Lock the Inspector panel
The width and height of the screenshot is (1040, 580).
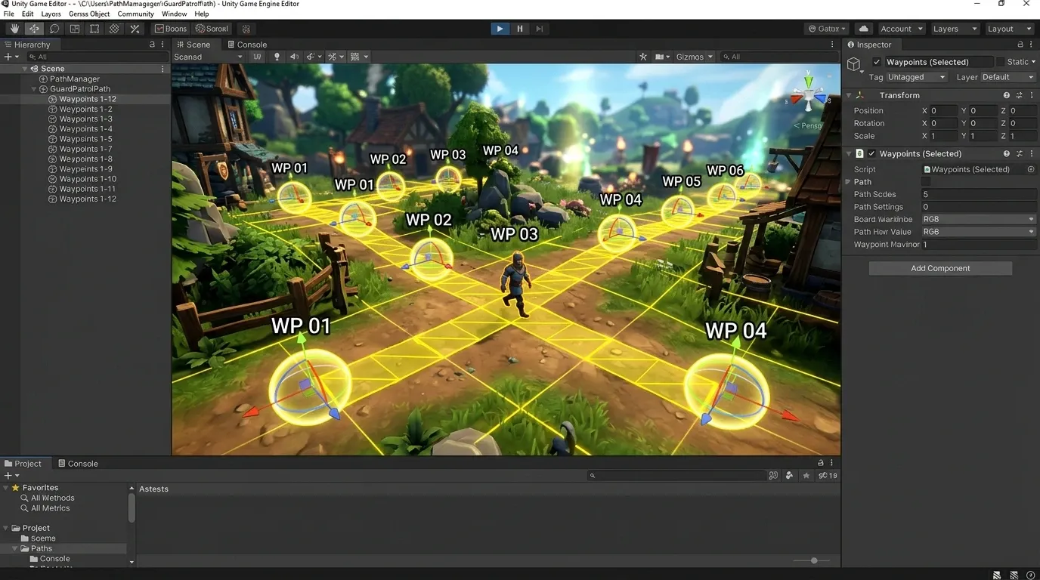click(1019, 45)
